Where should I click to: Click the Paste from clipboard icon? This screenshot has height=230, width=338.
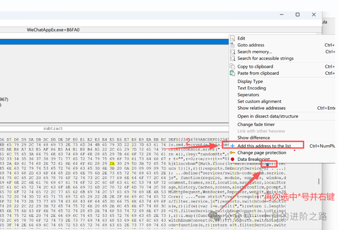click(233, 73)
